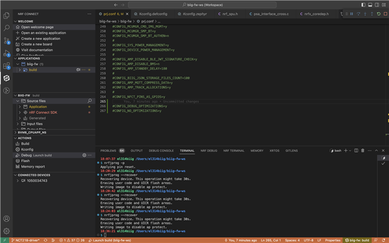Screen dimensions: 389x243
Task: Toggle secondary side bar visibility
Action: (377, 5)
